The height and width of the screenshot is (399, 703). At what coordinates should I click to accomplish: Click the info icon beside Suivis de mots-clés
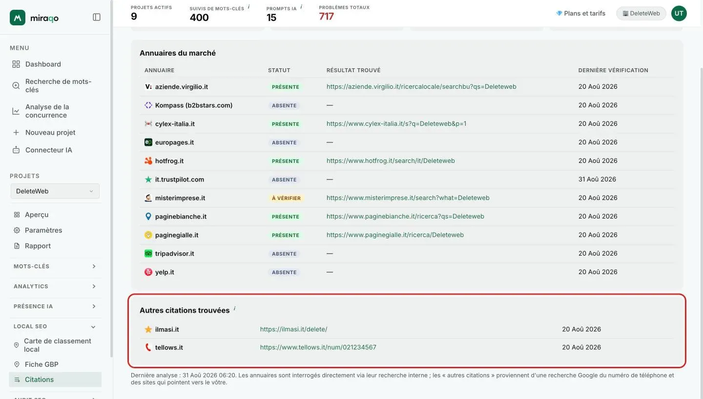click(x=249, y=7)
